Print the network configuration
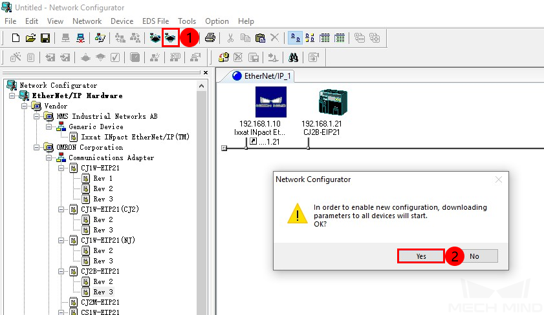Screen dimensions: 544x315 click(210, 37)
